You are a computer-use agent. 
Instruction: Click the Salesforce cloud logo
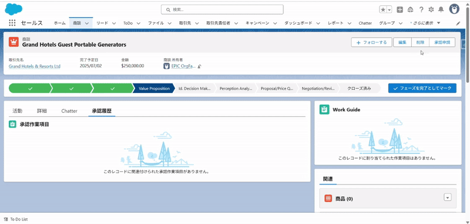pyautogui.click(x=14, y=9)
